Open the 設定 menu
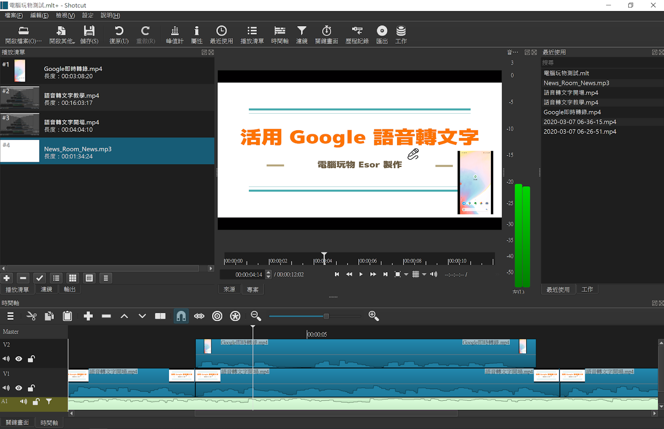This screenshot has height=429, width=664. tap(88, 15)
